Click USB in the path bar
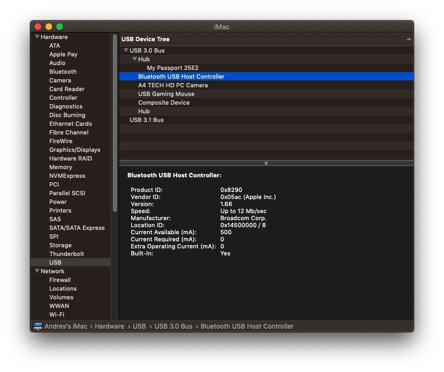Screen dimensions: 444x372 pyautogui.click(x=139, y=326)
